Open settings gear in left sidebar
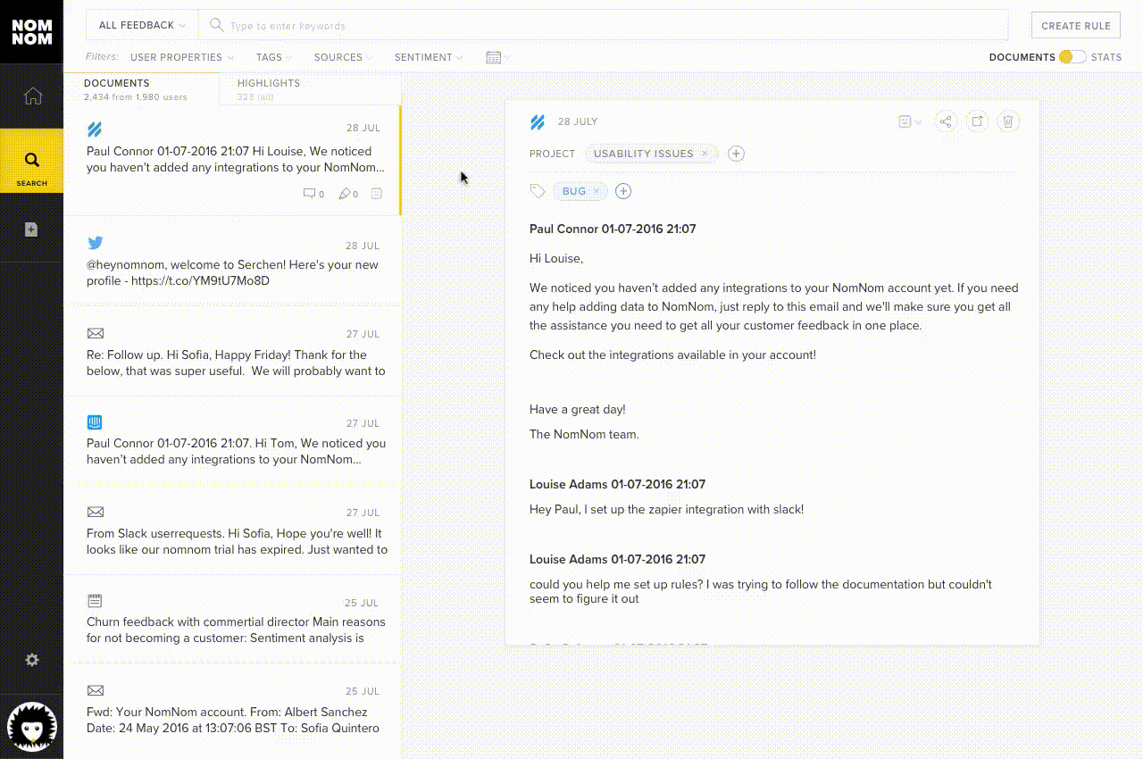 point(32,660)
